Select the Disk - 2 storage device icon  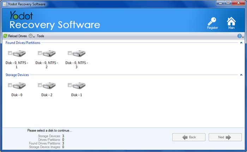click(x=49, y=86)
